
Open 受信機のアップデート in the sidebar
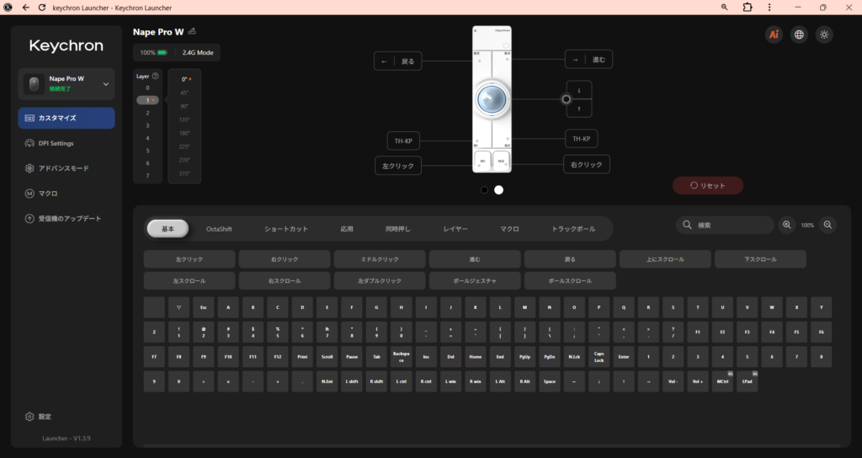coord(67,219)
